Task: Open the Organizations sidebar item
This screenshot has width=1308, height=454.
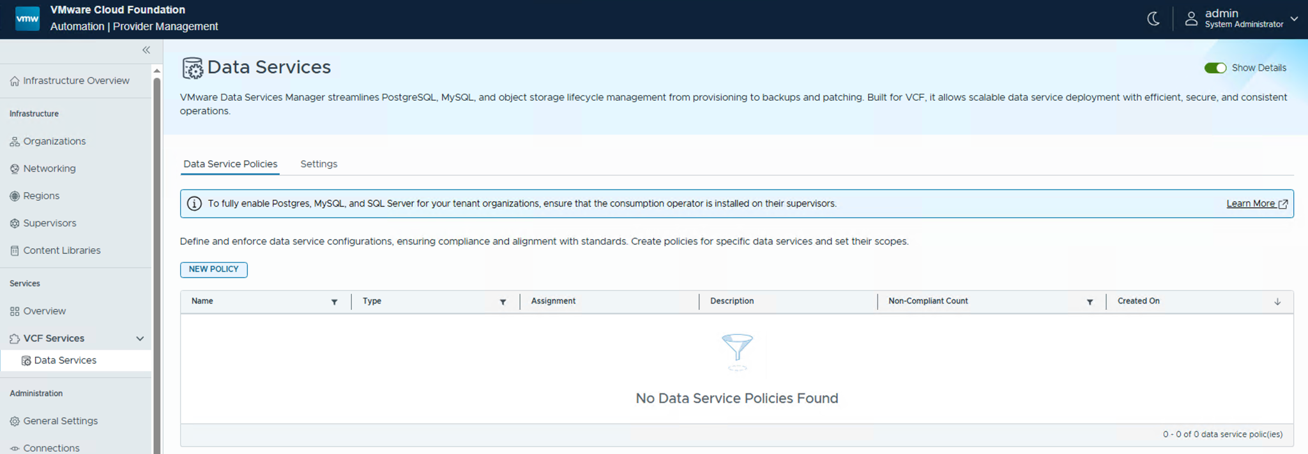Action: click(54, 142)
